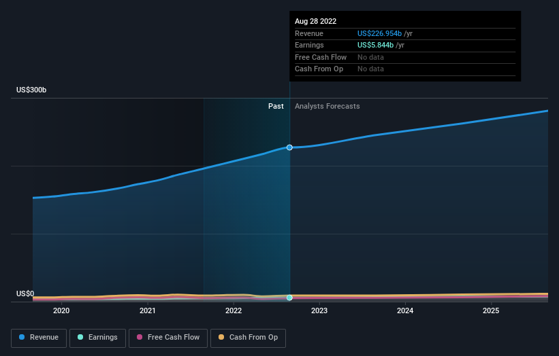Click the blue Revenue data point marker
The width and height of the screenshot is (559, 356).
click(x=289, y=147)
